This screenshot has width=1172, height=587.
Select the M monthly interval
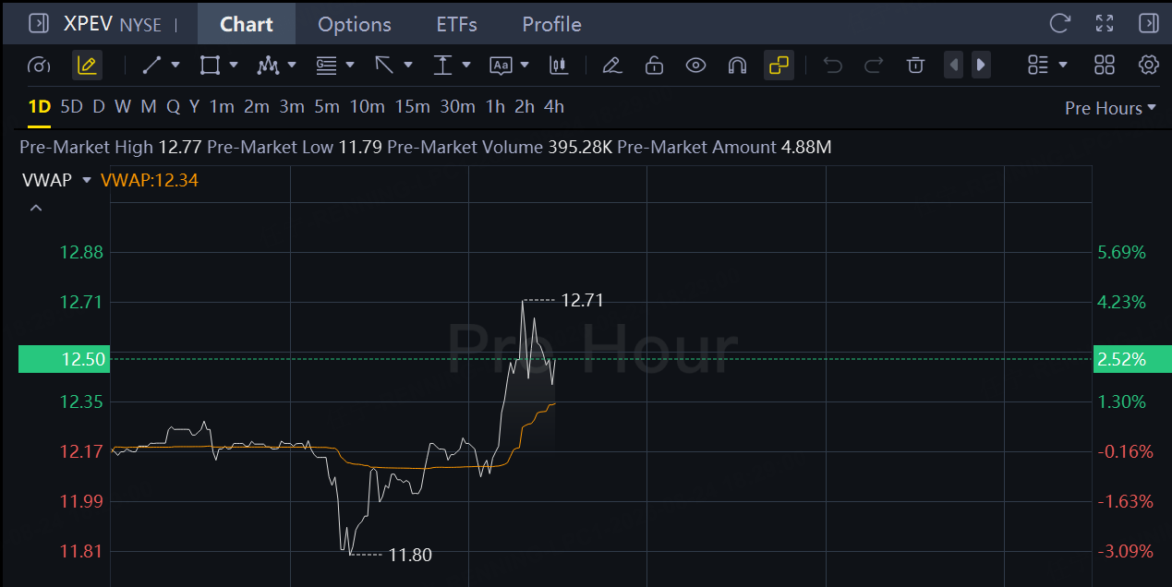pos(149,107)
